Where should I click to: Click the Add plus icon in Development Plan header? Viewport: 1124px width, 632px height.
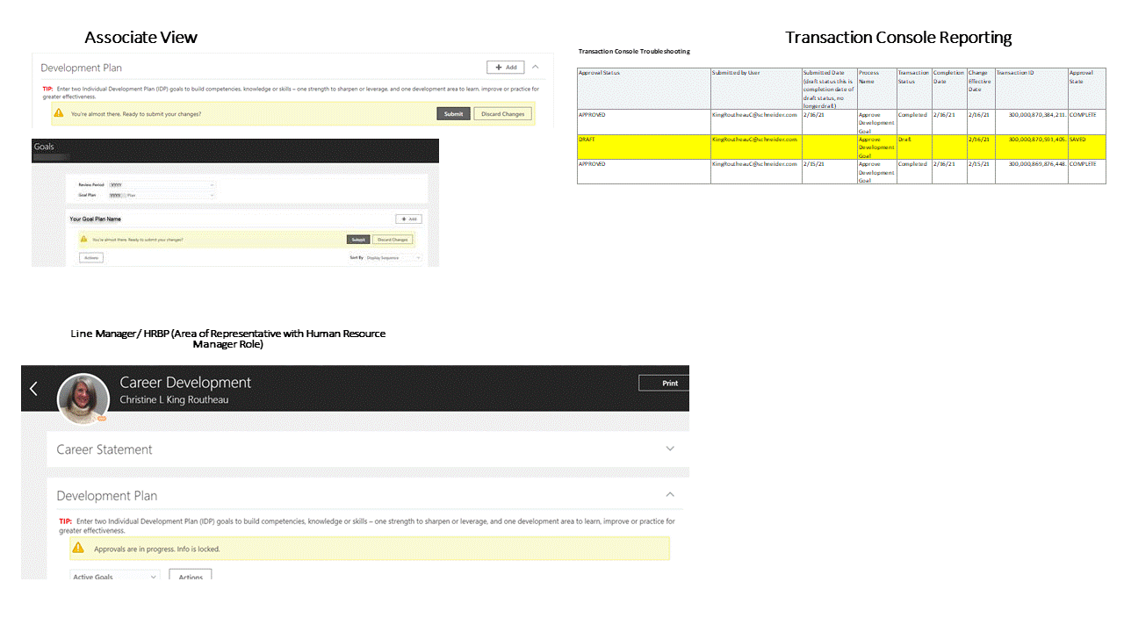pos(498,68)
